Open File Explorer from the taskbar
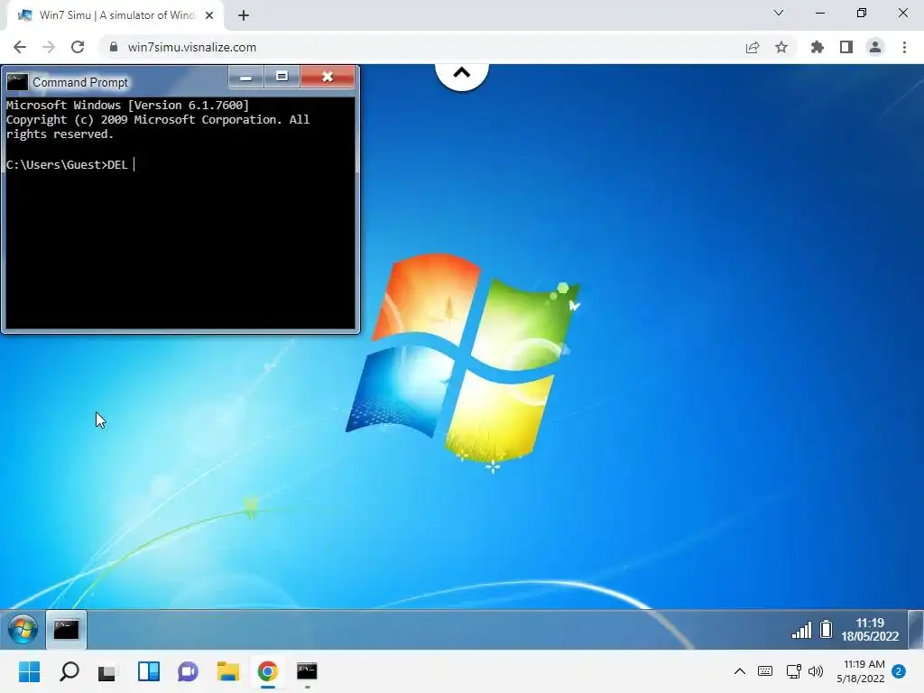This screenshot has height=693, width=924. coord(228,671)
